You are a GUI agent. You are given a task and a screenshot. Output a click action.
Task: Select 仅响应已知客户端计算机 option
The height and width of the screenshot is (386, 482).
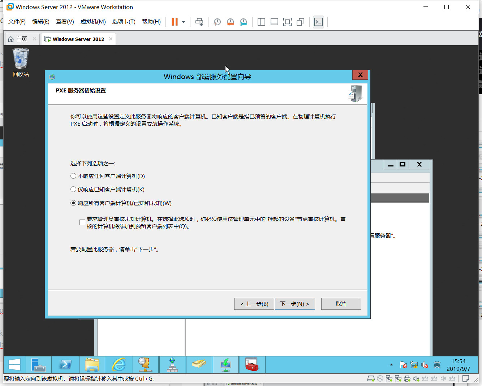[73, 189]
